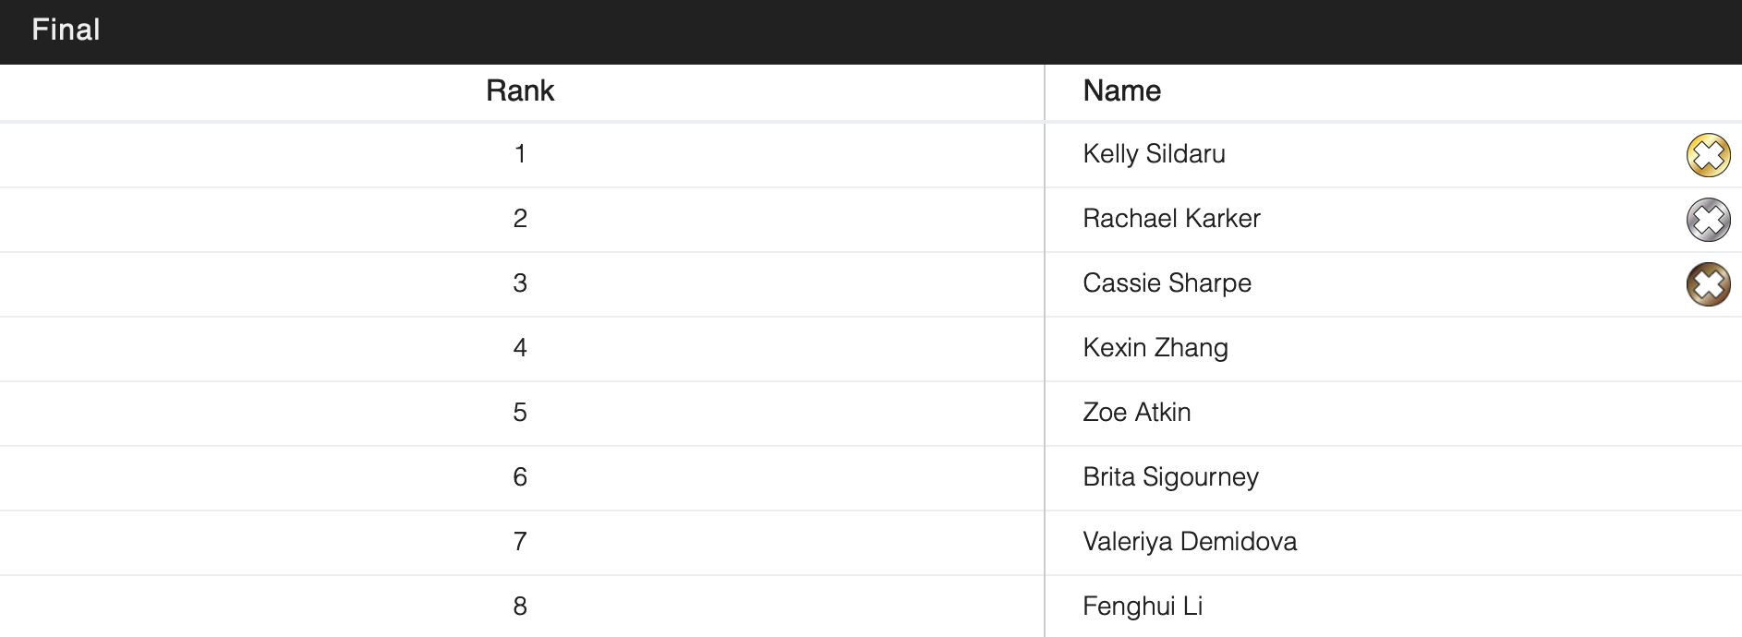This screenshot has width=1742, height=637.
Task: Click Cassie Sharpe's bronze medal icon
Action: (x=1708, y=284)
